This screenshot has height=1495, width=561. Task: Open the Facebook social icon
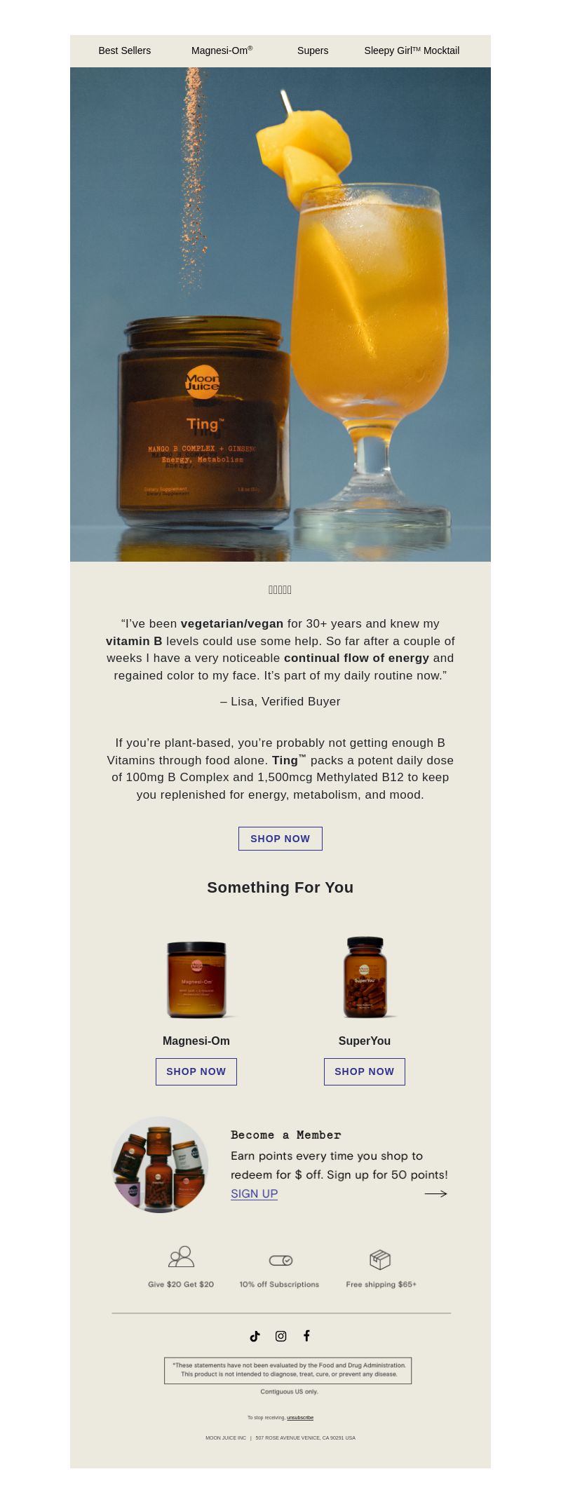[x=306, y=1336]
